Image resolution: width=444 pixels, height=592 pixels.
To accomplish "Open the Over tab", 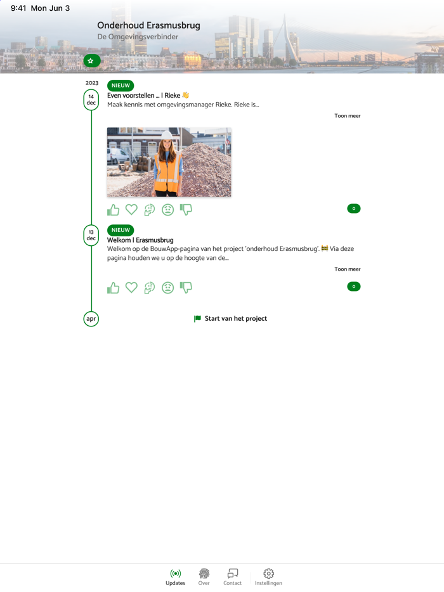I will click(204, 577).
